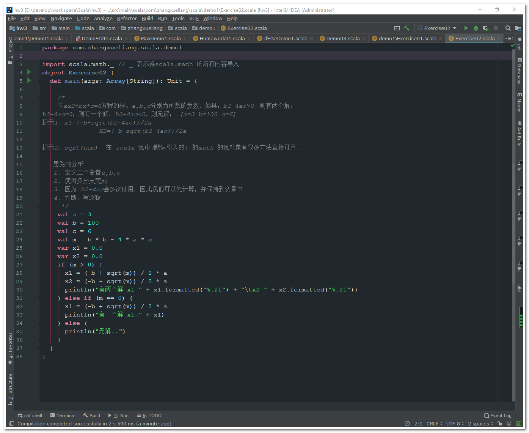Close the Demo03.scala tab
The width and height of the screenshot is (529, 433).
[364, 38]
